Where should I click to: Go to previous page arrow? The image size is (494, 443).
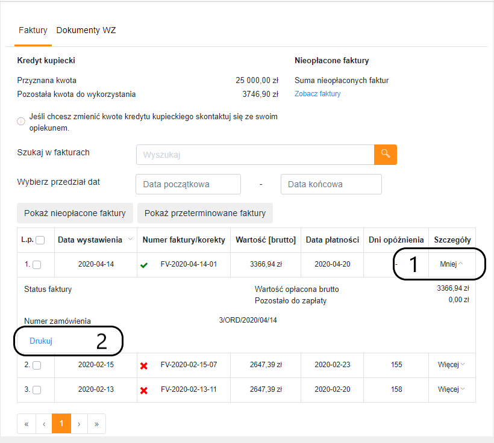coord(44,424)
